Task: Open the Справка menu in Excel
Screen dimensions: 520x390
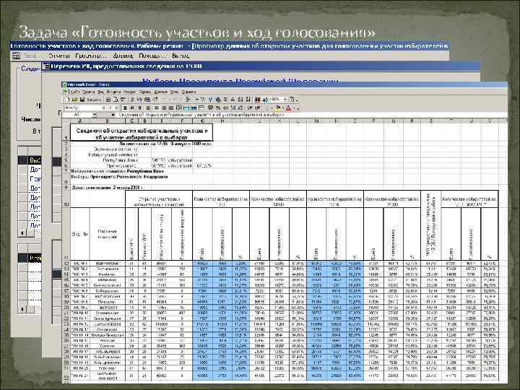Action: [188, 92]
